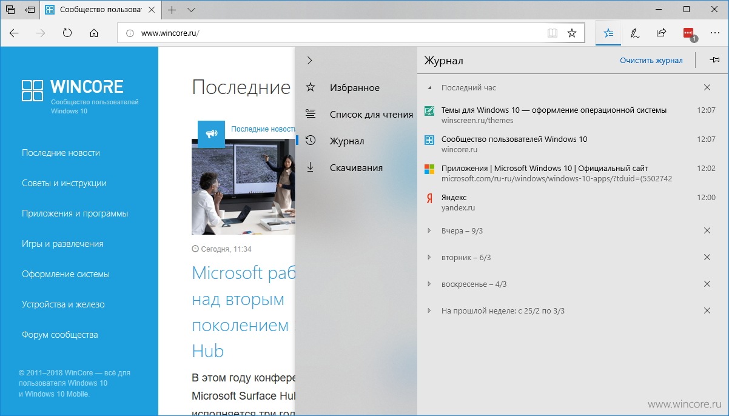The width and height of the screenshot is (729, 416).
Task: Open Устройства и железо sidebar link
Action: click(63, 304)
